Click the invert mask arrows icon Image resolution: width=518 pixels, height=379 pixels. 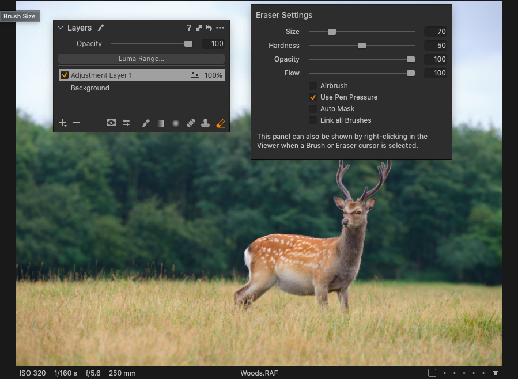pos(126,123)
